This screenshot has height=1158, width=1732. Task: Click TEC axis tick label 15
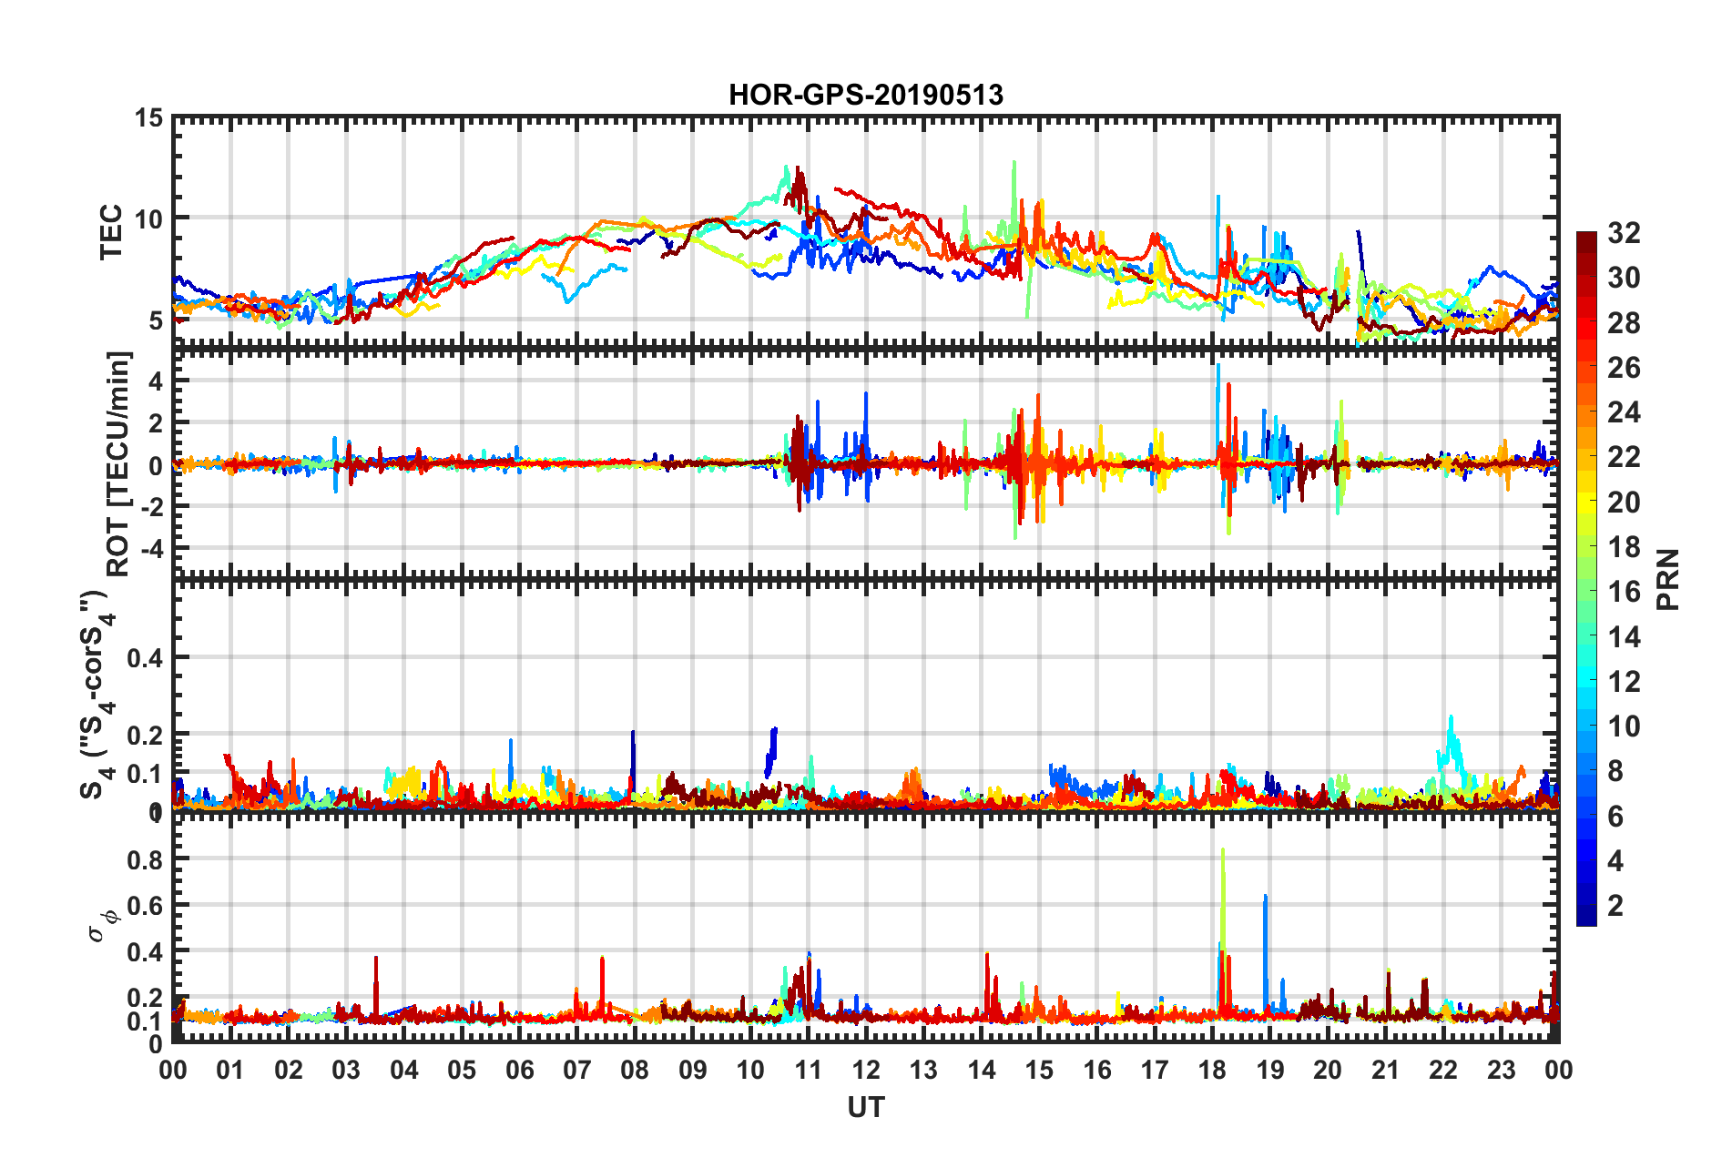[148, 118]
